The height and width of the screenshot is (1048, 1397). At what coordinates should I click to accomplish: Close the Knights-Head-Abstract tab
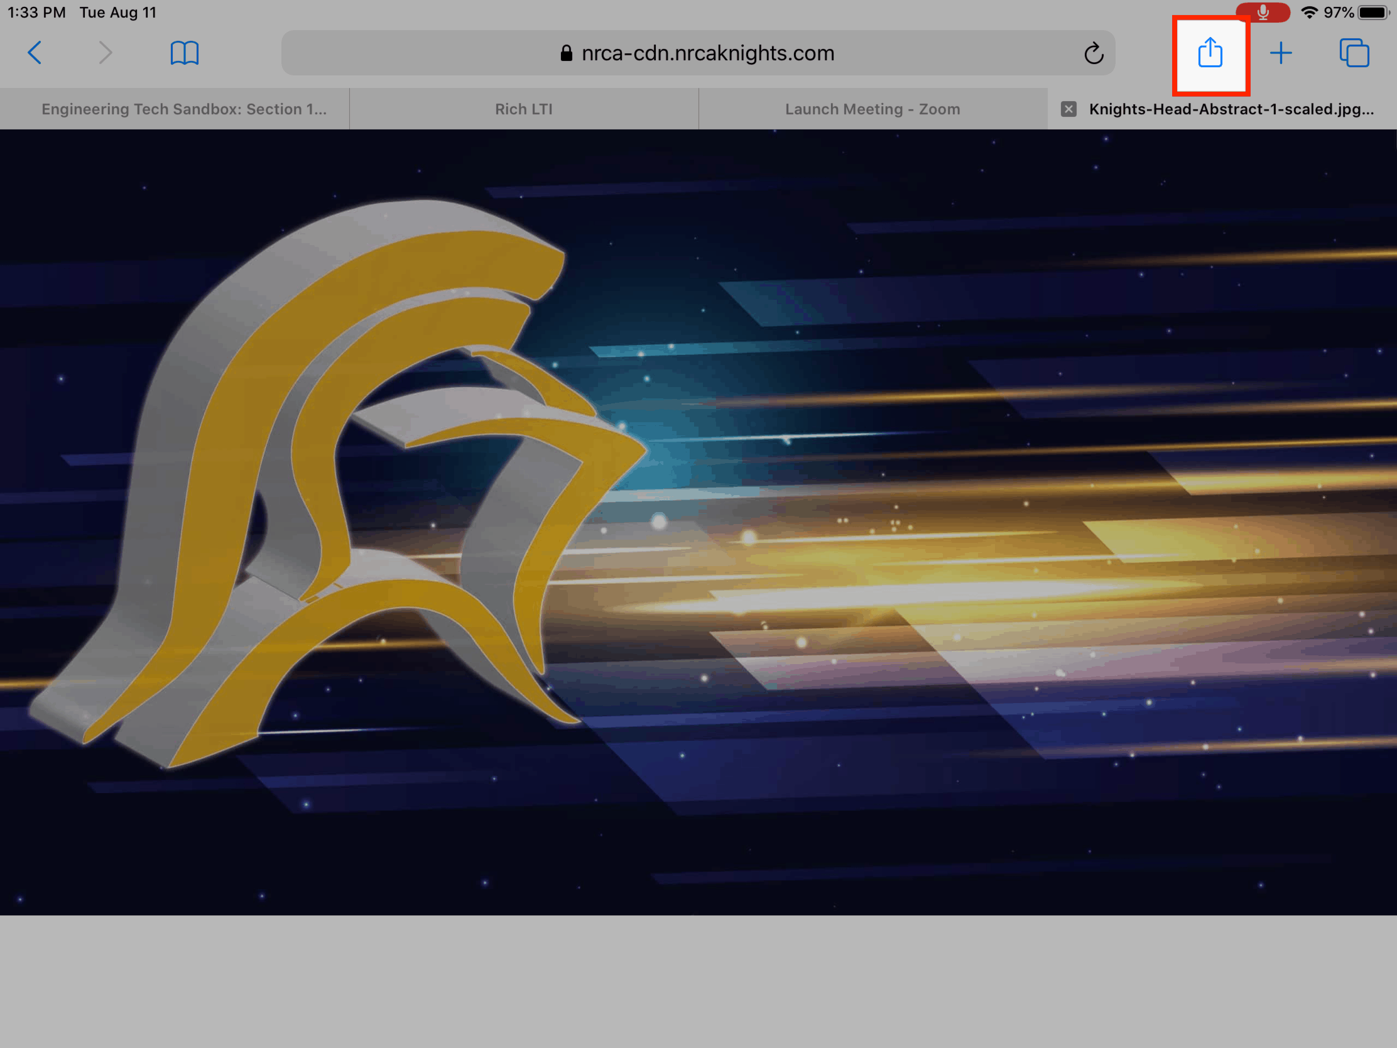pyautogui.click(x=1068, y=109)
